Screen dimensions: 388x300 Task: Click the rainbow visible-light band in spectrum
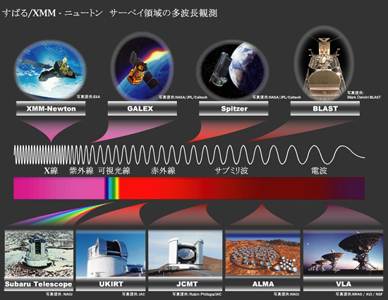[113, 188]
